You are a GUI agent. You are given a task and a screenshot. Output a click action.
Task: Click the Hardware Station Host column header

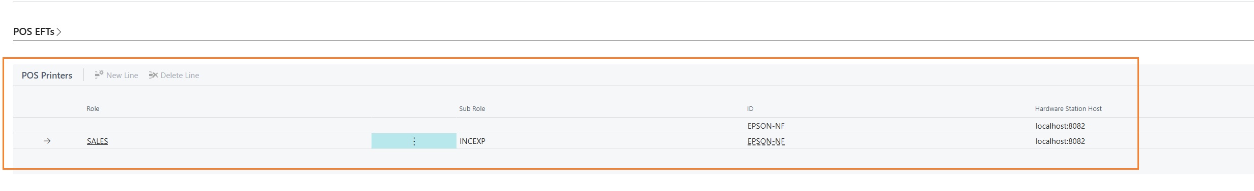(x=1068, y=109)
